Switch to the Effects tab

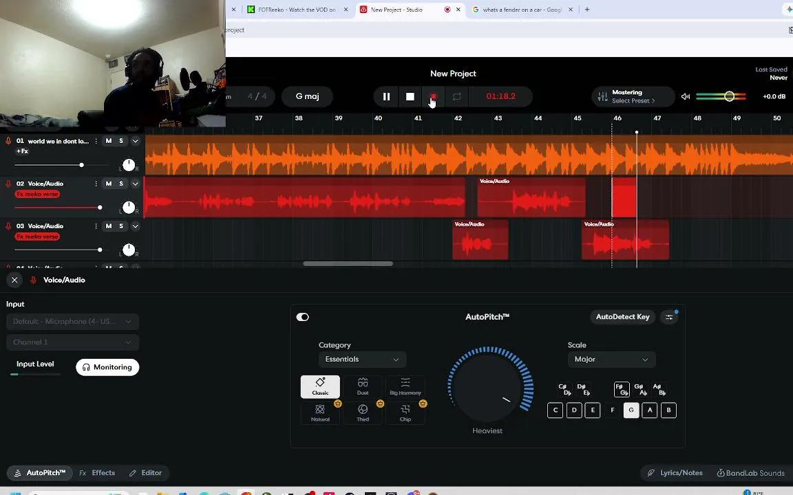(97, 473)
